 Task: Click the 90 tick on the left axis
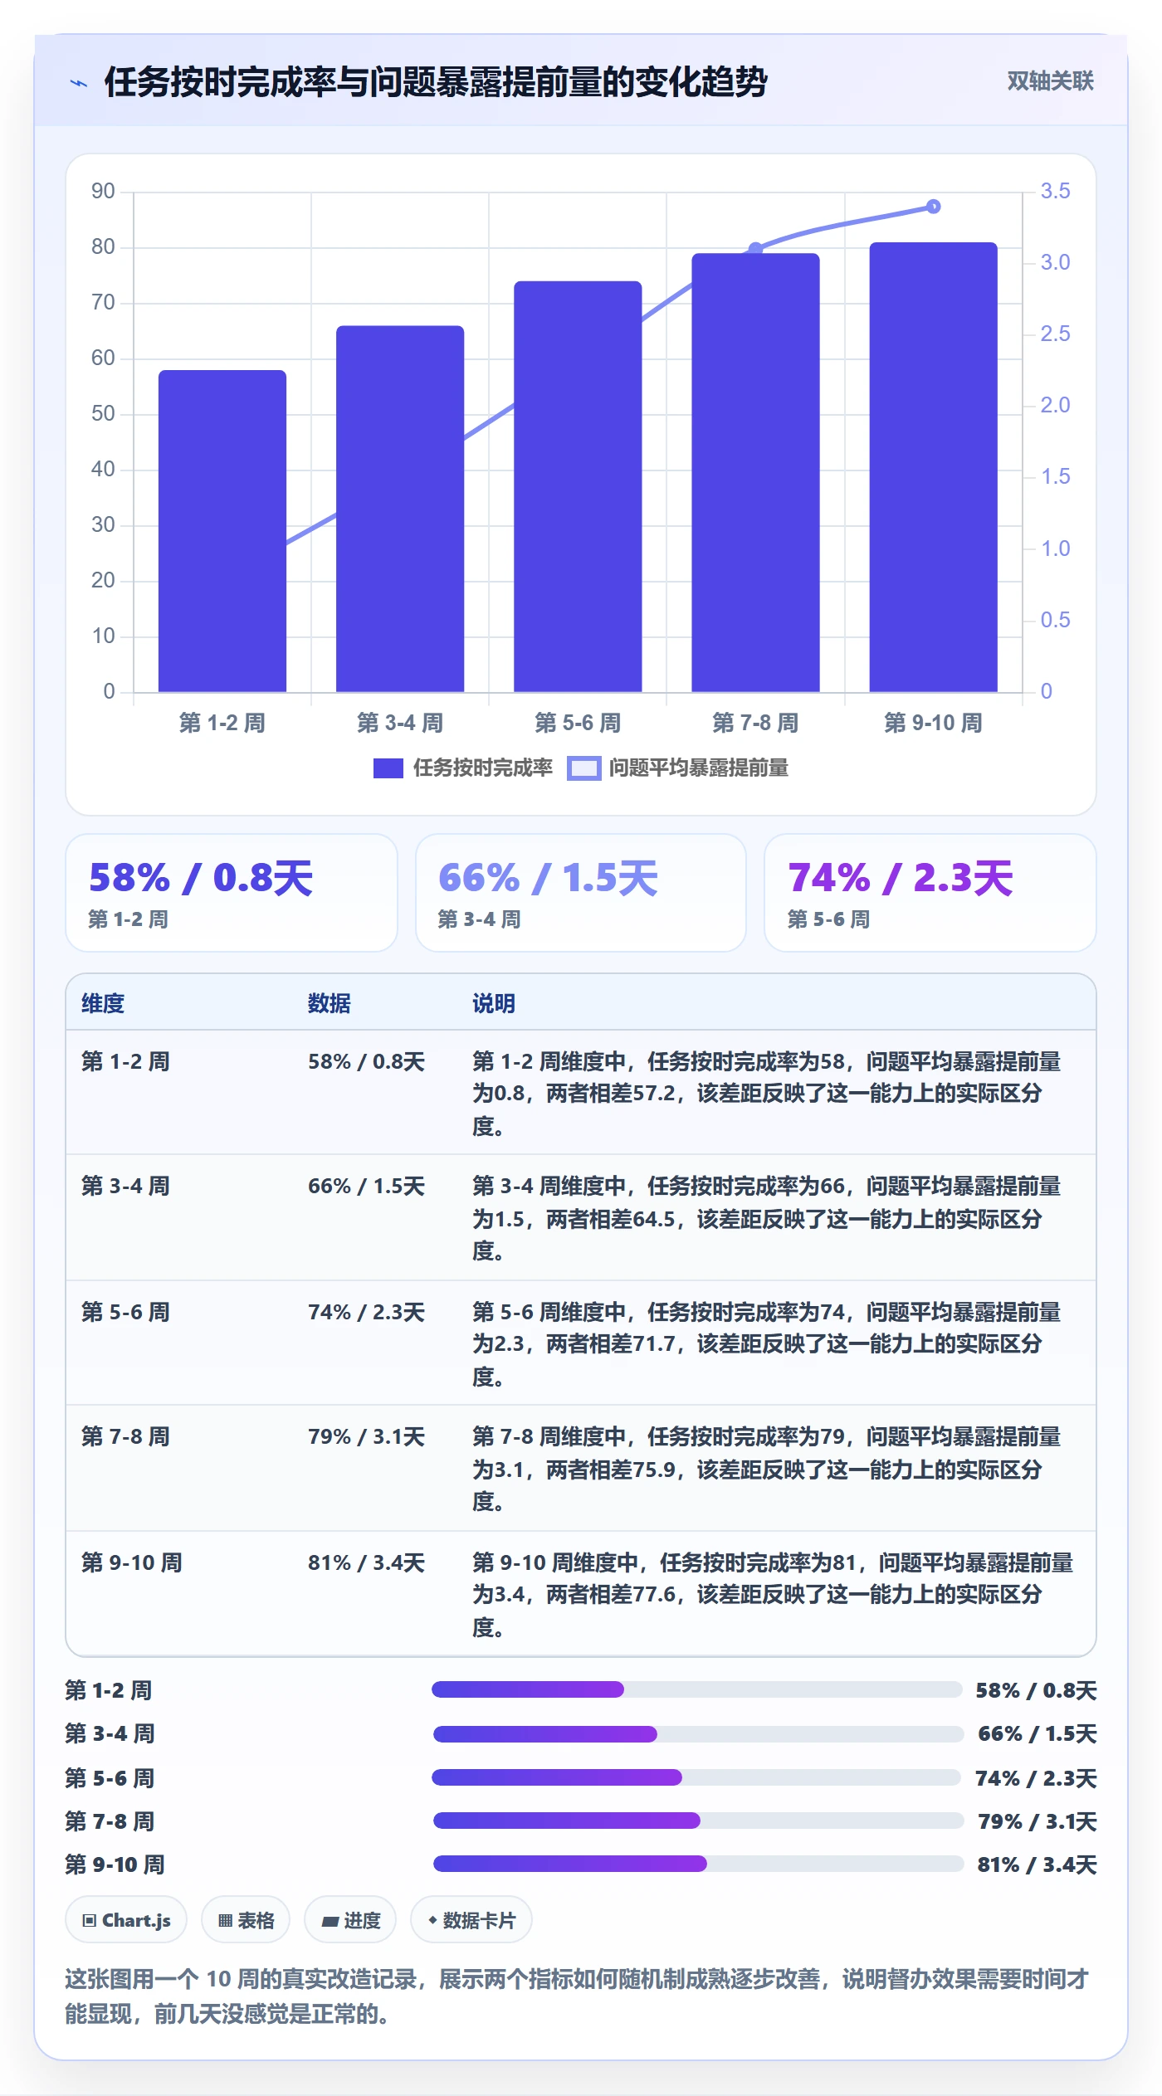[x=103, y=191]
